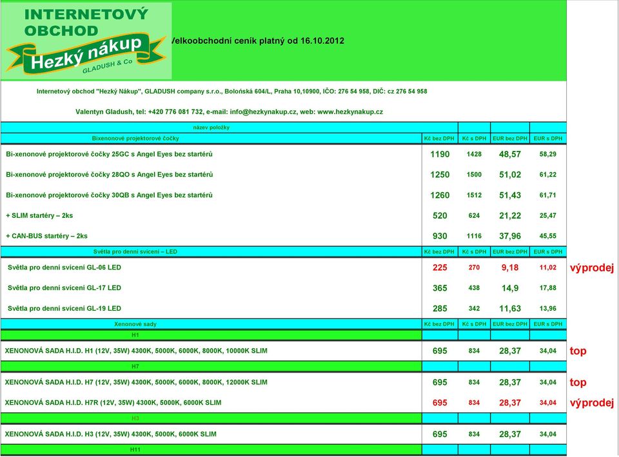Click the Hezký nákup shop logo

pos(86,41)
